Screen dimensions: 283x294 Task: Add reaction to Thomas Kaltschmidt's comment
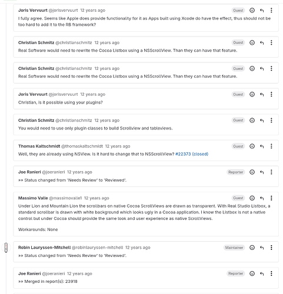click(x=252, y=146)
